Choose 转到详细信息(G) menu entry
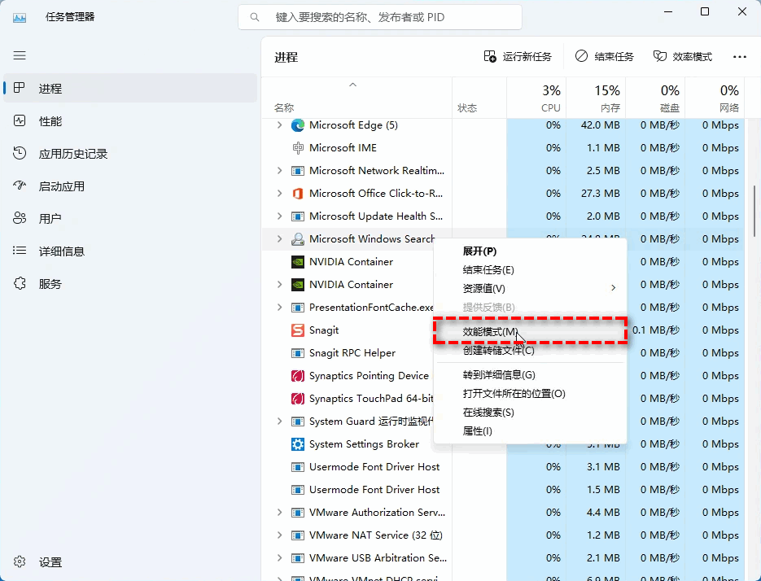 pos(530,374)
